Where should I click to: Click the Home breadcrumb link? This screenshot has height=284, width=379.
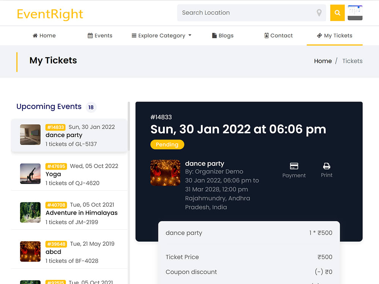click(x=323, y=61)
